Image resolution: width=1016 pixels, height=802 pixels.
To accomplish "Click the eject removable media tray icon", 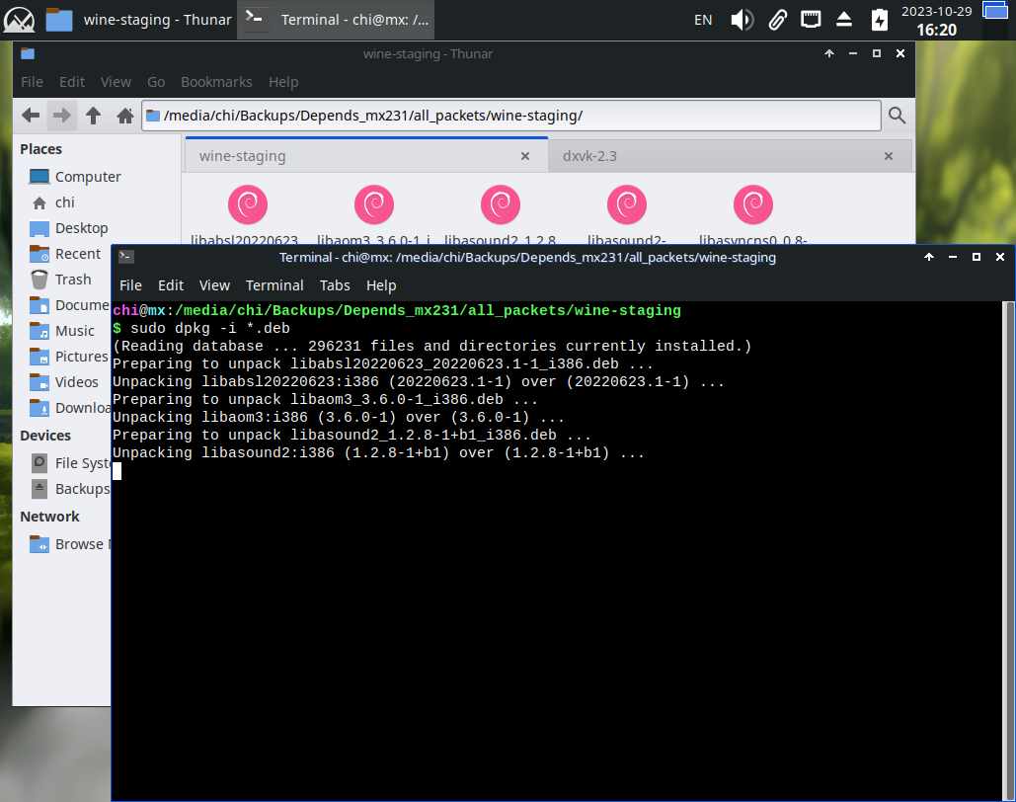I will click(x=843, y=20).
